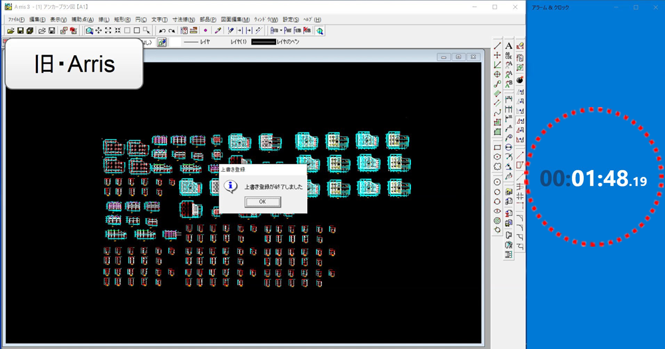Open the 設定(S) menu
The image size is (665, 349).
(291, 19)
